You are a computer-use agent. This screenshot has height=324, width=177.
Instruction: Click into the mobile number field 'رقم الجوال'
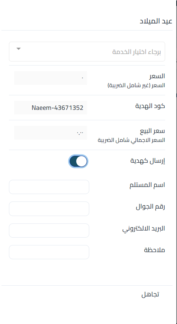click(x=49, y=209)
